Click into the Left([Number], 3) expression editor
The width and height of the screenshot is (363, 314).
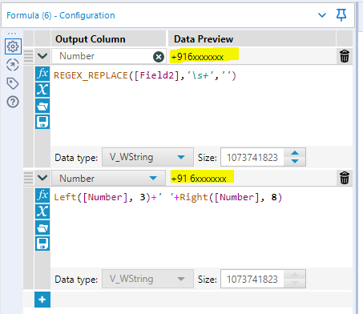pos(201,227)
